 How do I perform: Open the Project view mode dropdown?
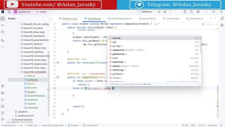pos(13,19)
